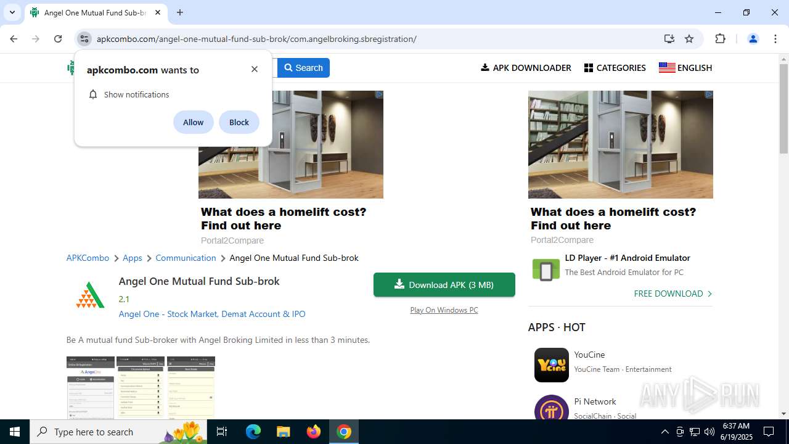Viewport: 789px width, 444px height.
Task: Go to APKCombo breadcrumb link
Action: [x=88, y=258]
